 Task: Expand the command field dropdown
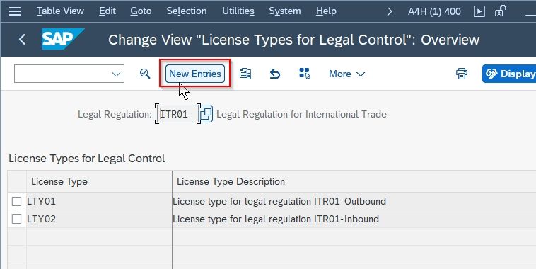click(116, 74)
